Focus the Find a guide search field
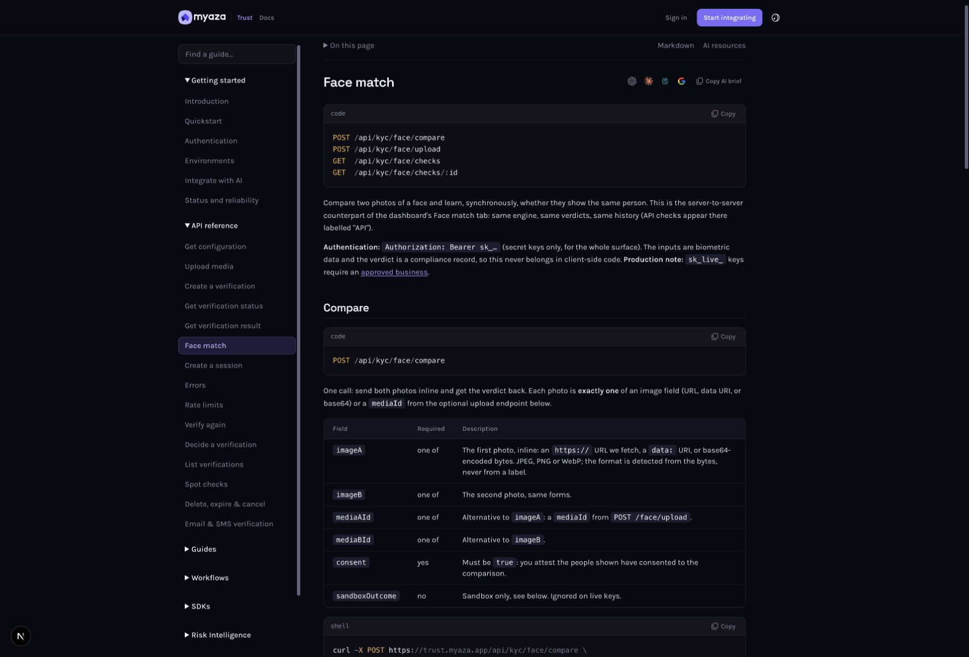 237,54
